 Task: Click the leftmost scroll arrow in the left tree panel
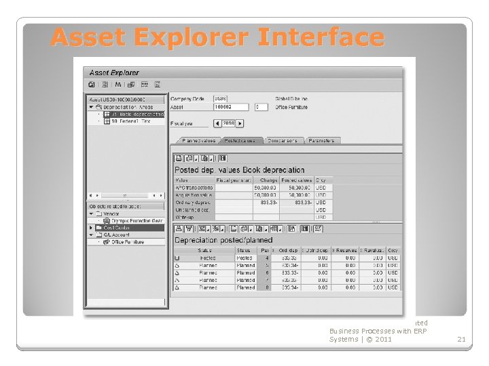click(91, 195)
